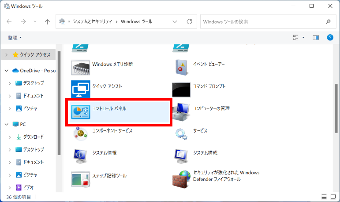
Task: Expand ピクチャ under OneDrive
Action: click(10, 108)
